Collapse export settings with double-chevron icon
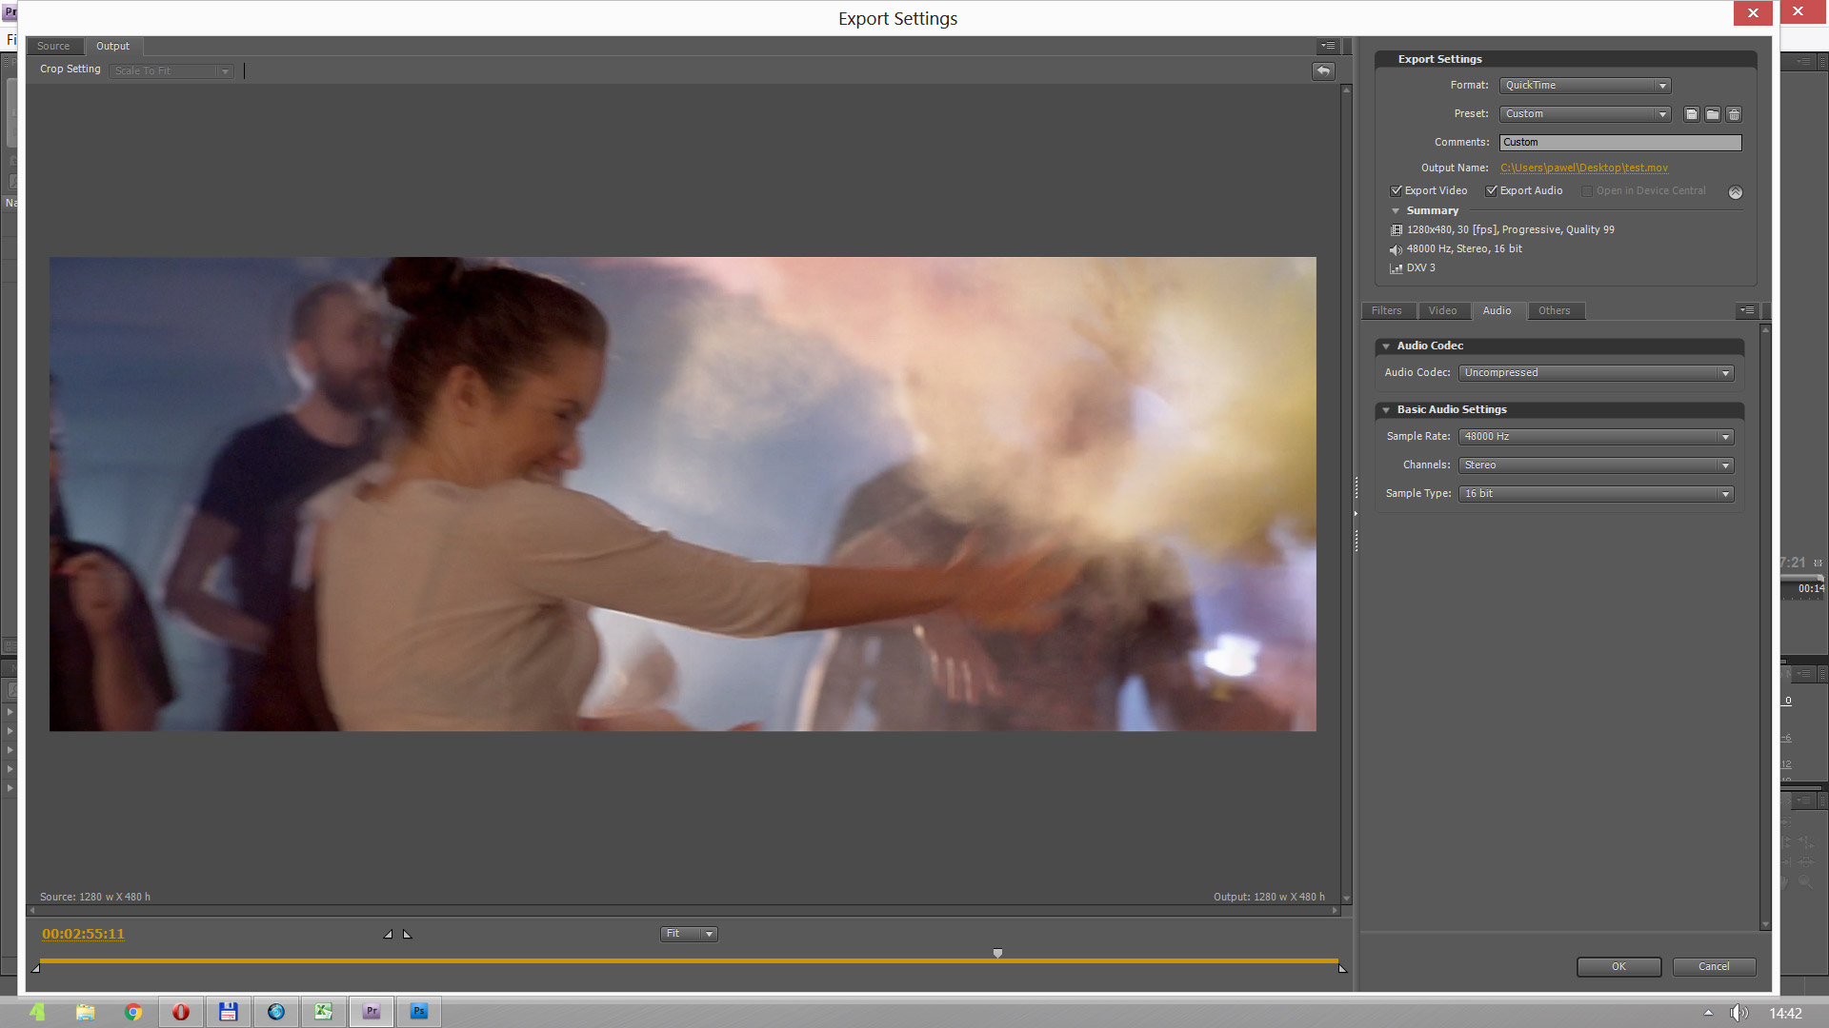Screen dimensions: 1829x1028 (1736, 192)
